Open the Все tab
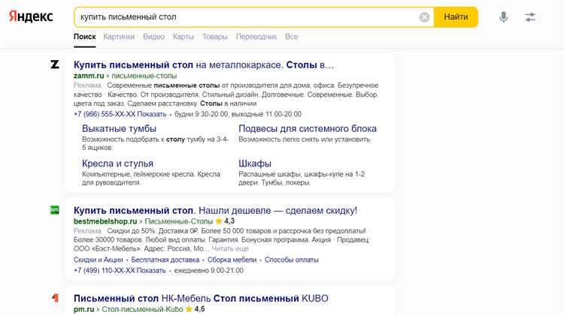This screenshot has width=564, height=315. pos(291,37)
